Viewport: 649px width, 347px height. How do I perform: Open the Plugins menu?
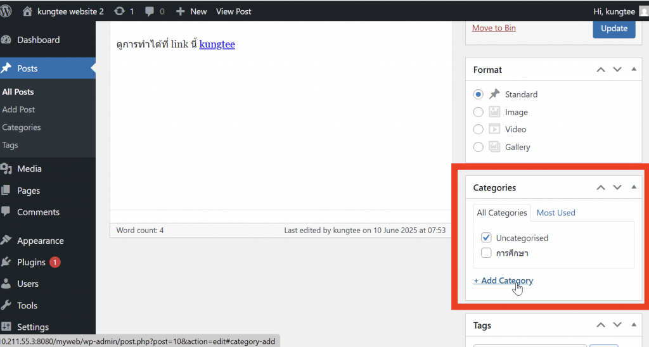[31, 262]
